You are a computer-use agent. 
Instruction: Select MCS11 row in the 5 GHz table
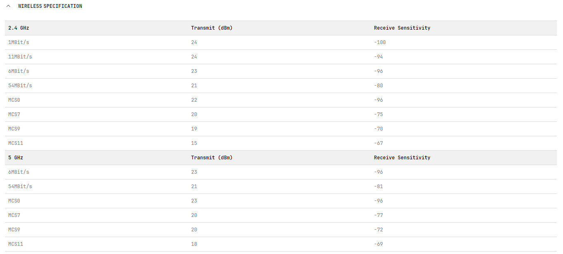(16, 244)
